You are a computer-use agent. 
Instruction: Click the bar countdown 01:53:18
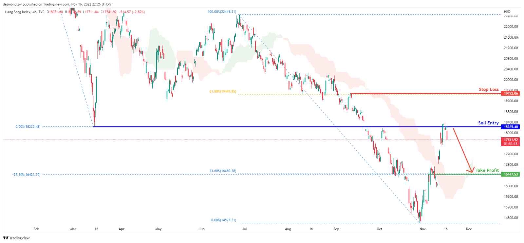coord(510,144)
